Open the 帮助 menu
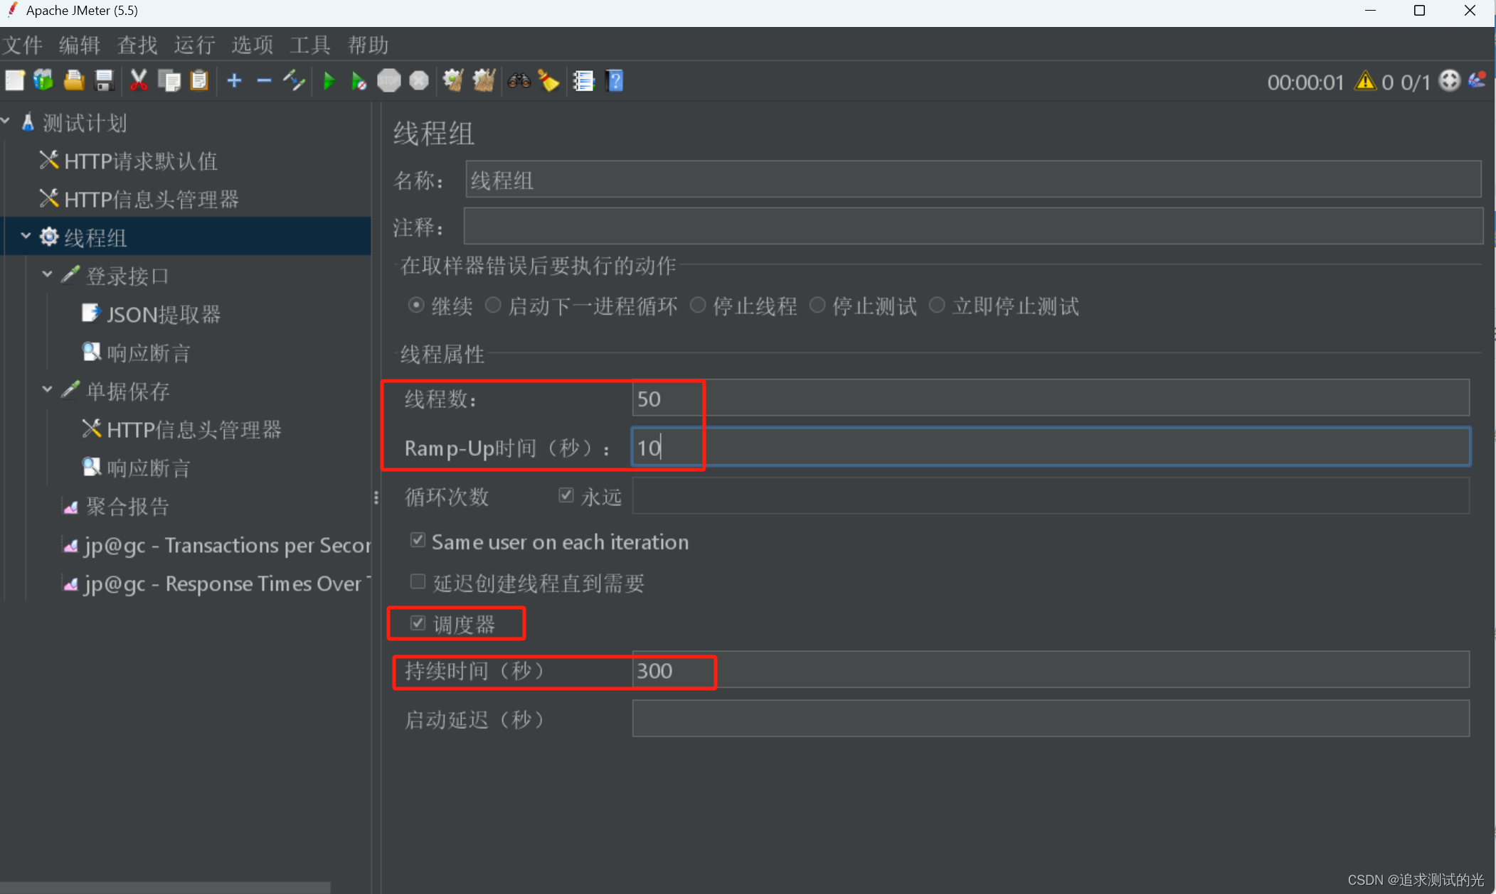1496x894 pixels. click(368, 45)
